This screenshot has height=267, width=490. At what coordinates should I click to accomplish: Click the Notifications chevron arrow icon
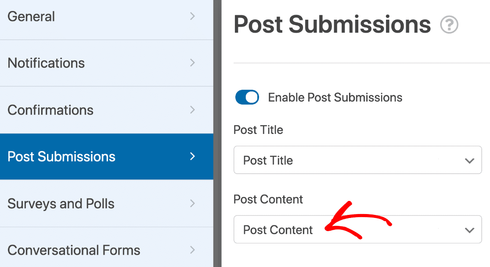192,63
